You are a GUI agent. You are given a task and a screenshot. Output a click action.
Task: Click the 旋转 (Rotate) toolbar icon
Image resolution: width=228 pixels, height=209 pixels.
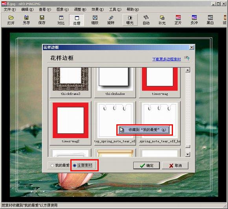(111, 18)
